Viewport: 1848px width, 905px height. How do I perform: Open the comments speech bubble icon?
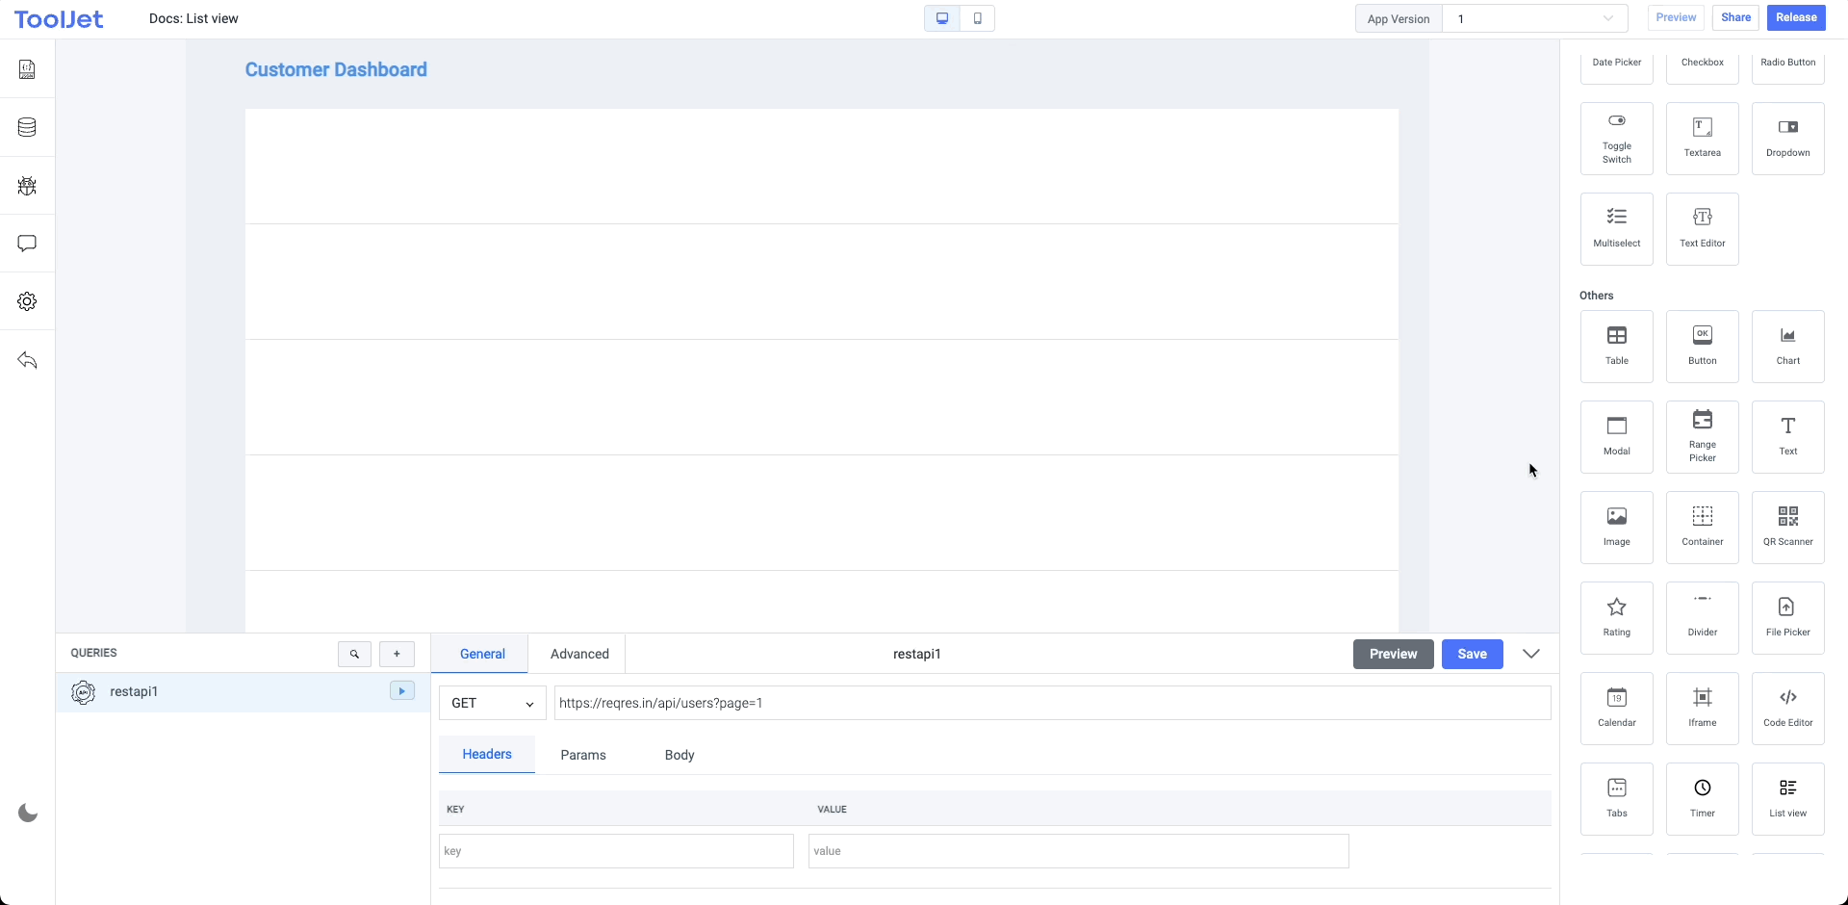(x=27, y=244)
